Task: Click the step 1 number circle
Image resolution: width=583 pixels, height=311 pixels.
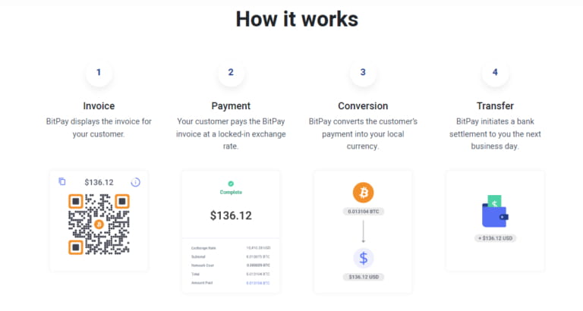Action: [x=99, y=73]
